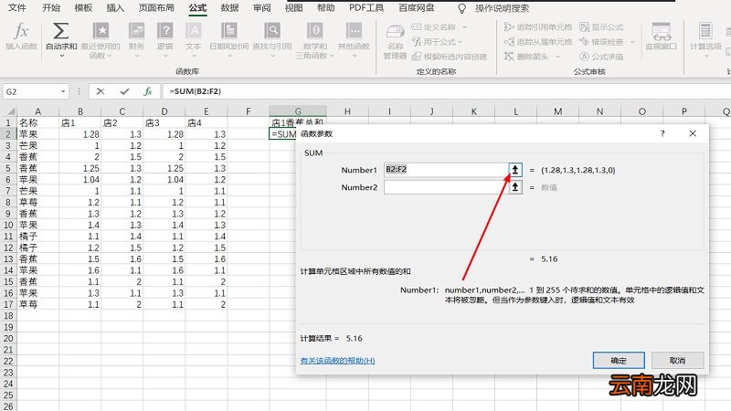Click cell B1 labeled 店1
731x411 pixels.
click(80, 123)
